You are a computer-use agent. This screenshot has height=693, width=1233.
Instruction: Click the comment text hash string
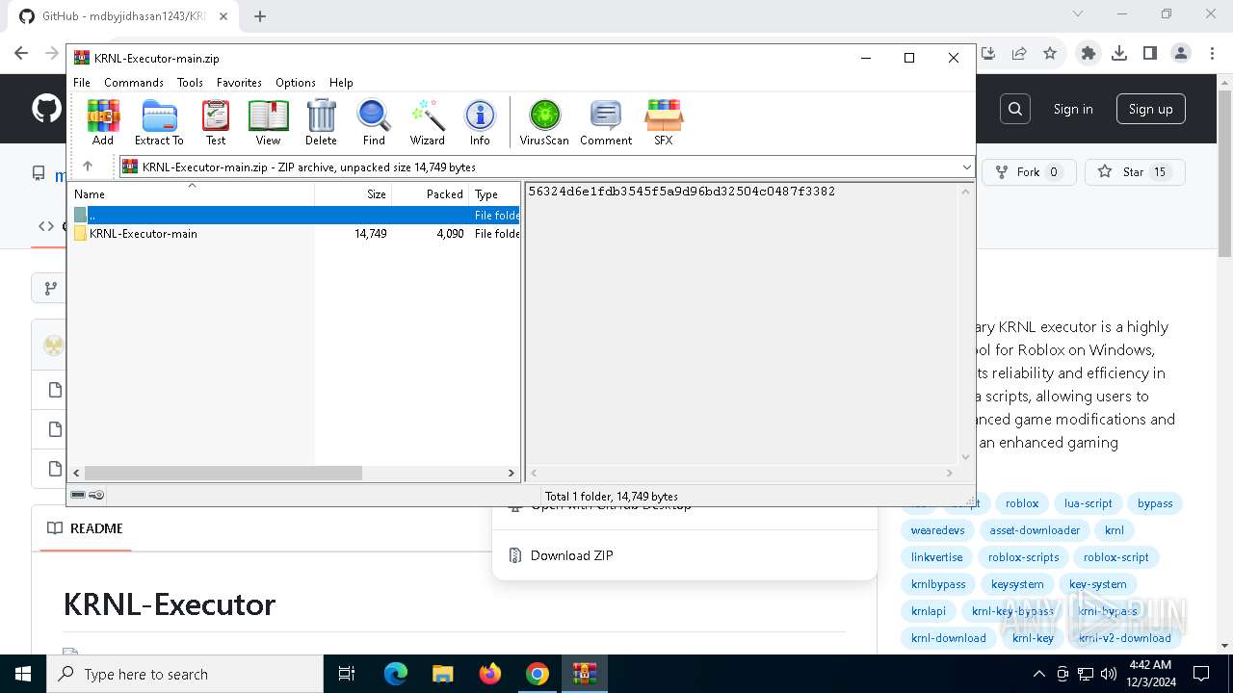click(682, 192)
